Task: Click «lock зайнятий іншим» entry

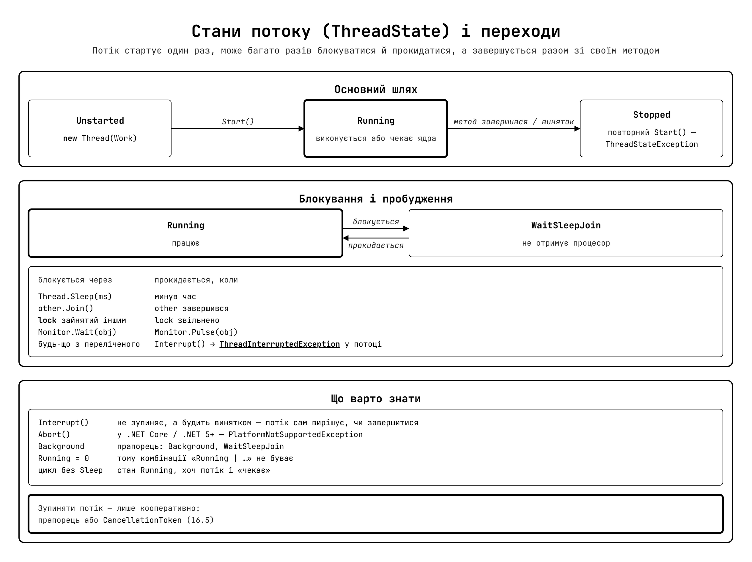Action: pos(82,320)
